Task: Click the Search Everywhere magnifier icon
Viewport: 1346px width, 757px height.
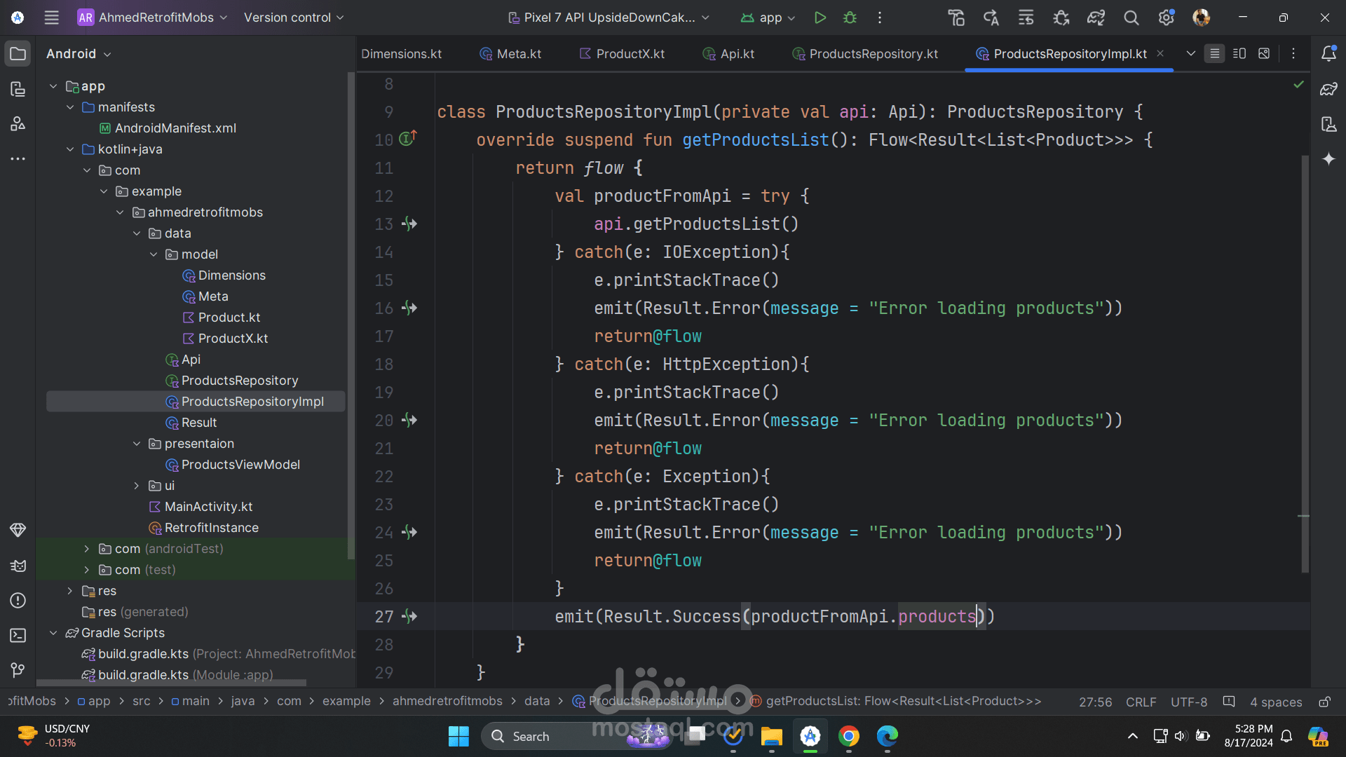Action: coord(1131,18)
